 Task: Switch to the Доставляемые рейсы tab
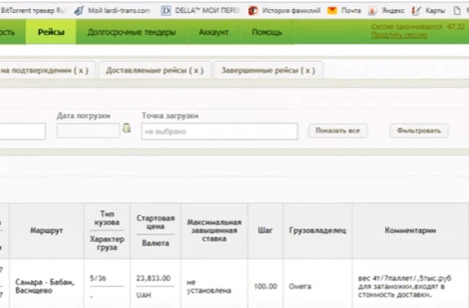(155, 70)
